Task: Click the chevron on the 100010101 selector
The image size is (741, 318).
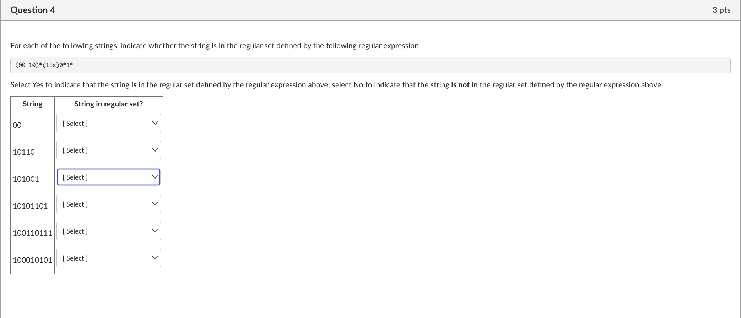Action: pyautogui.click(x=155, y=257)
